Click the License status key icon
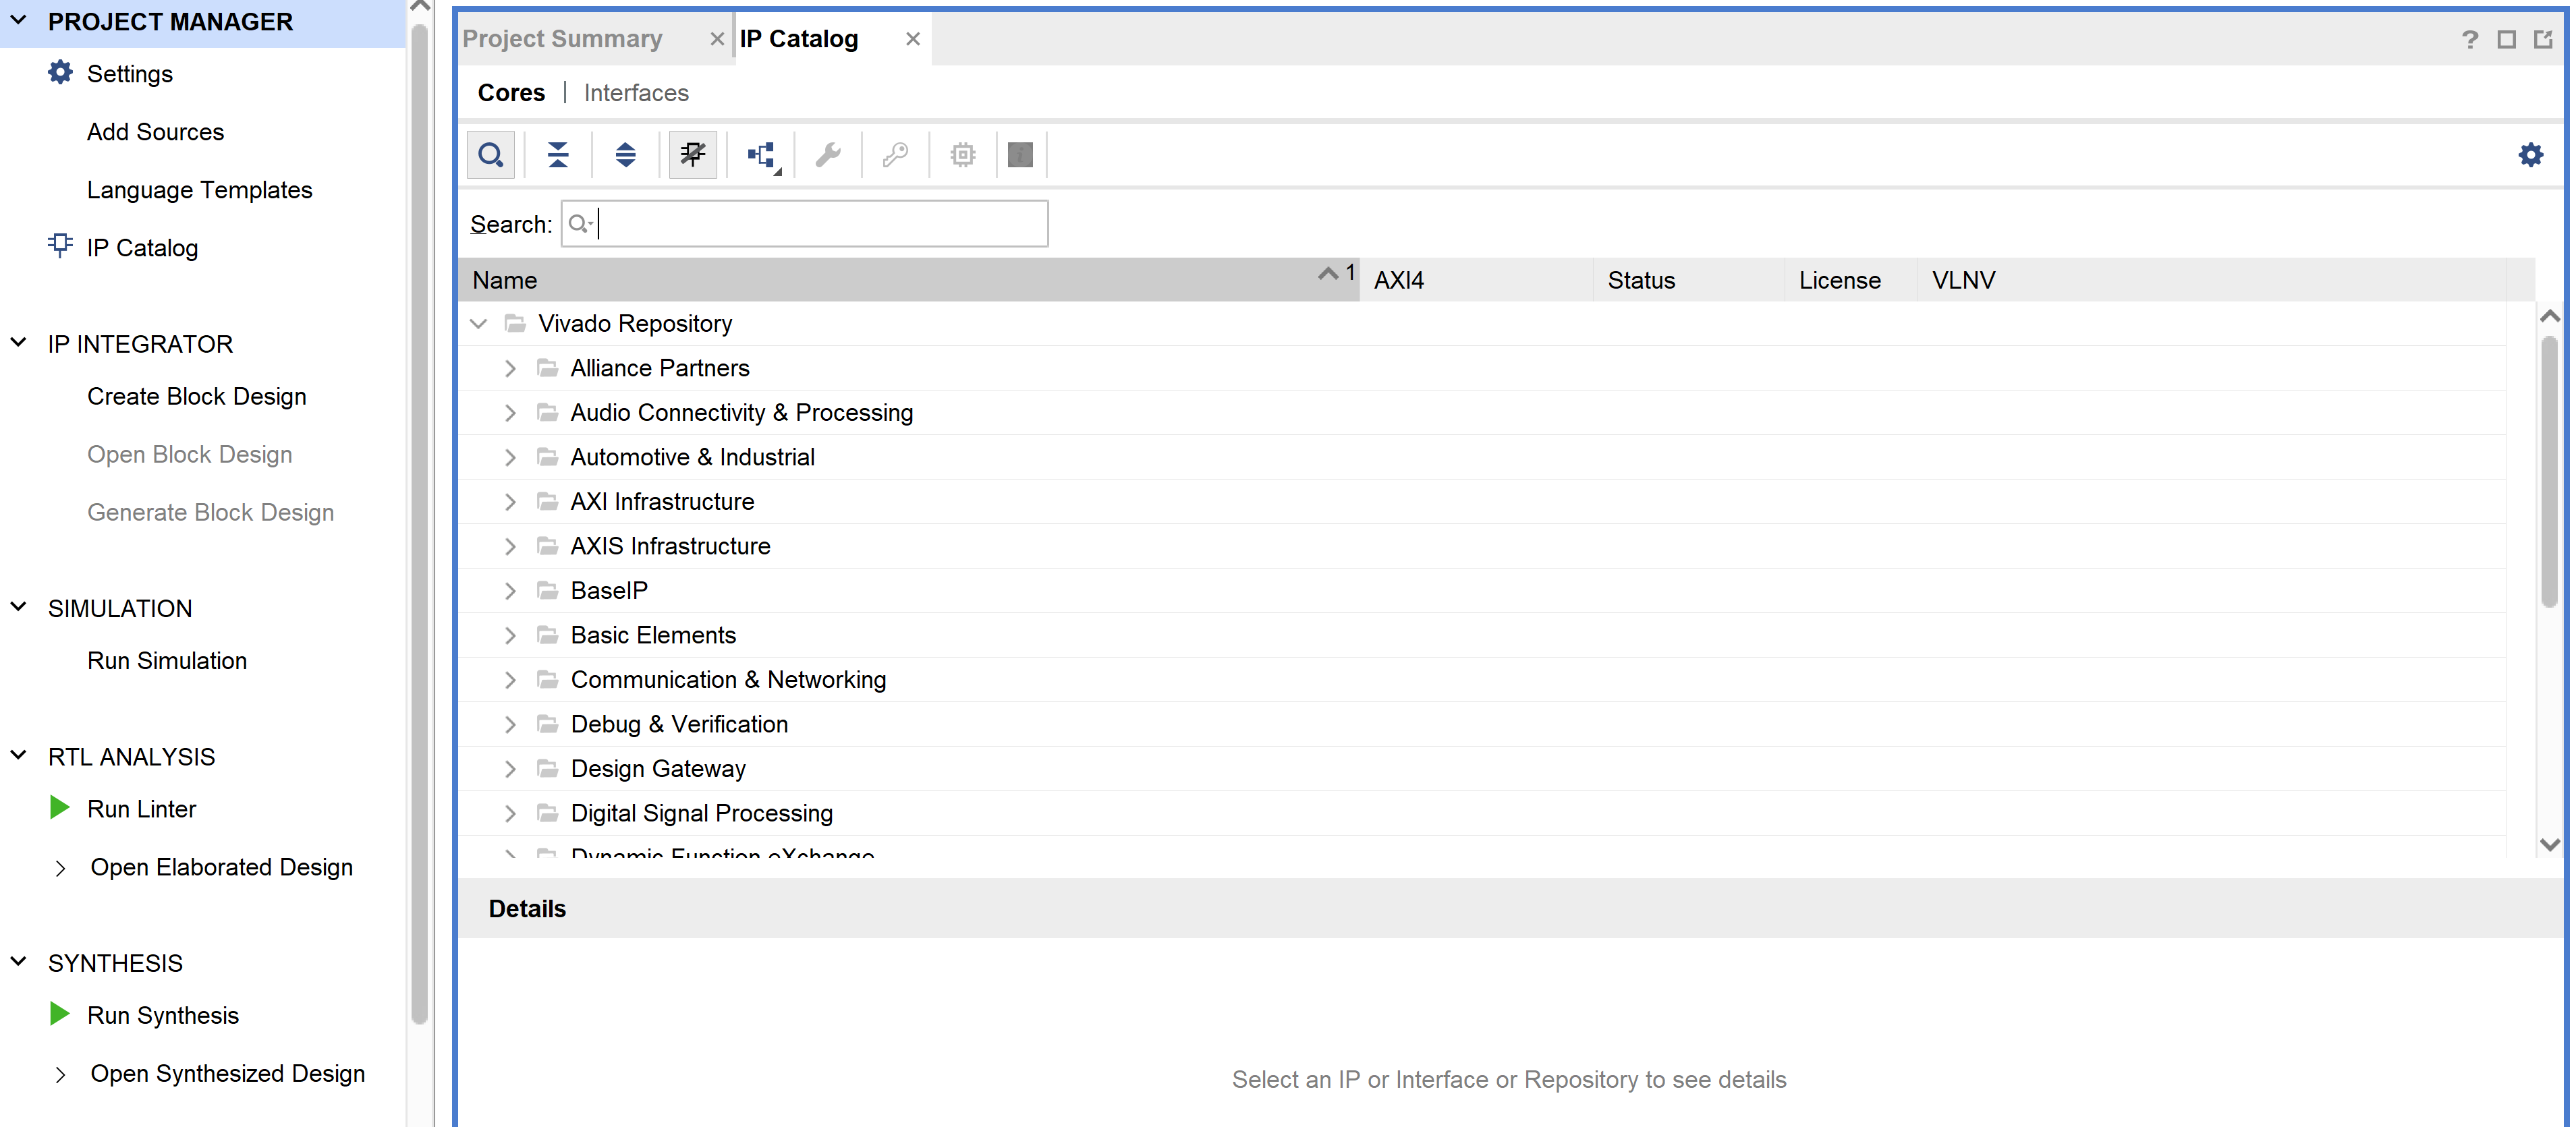 coord(895,155)
